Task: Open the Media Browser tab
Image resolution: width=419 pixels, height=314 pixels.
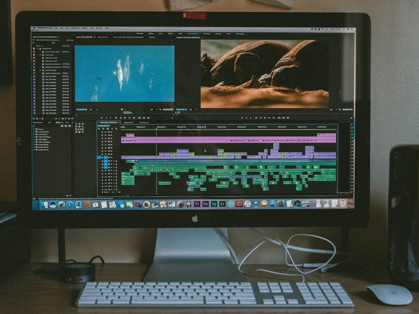Action: point(38,122)
